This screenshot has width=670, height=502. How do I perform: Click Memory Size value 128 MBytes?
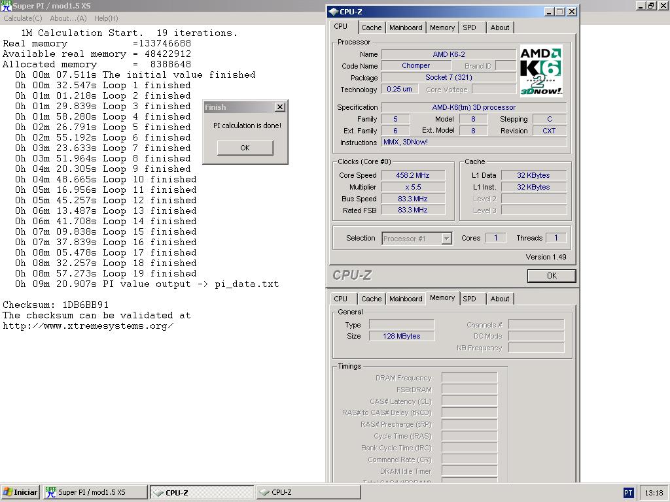point(402,336)
